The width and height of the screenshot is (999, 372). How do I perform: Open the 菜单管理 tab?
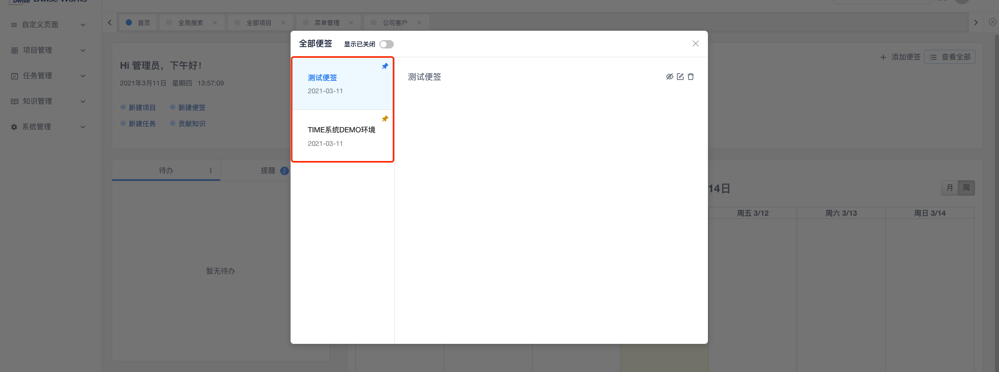click(327, 23)
